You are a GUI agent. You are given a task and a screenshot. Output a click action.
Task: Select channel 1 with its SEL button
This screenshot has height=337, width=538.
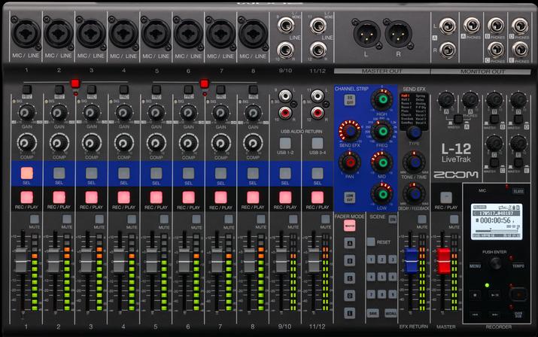(26, 173)
